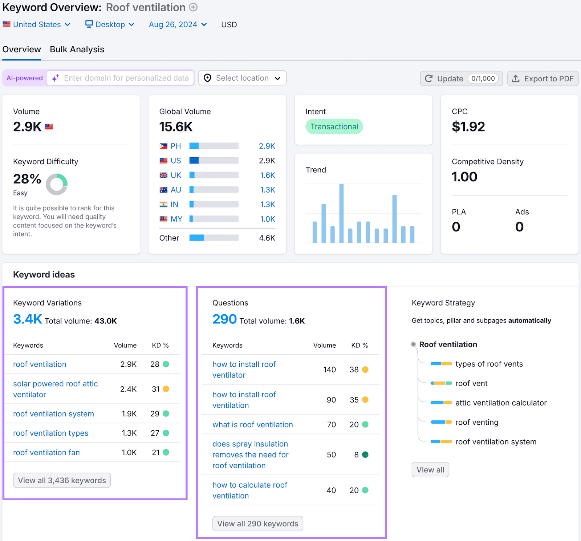This screenshot has width=581, height=541.
Task: Click the desktop monitor icon
Action: (x=89, y=24)
